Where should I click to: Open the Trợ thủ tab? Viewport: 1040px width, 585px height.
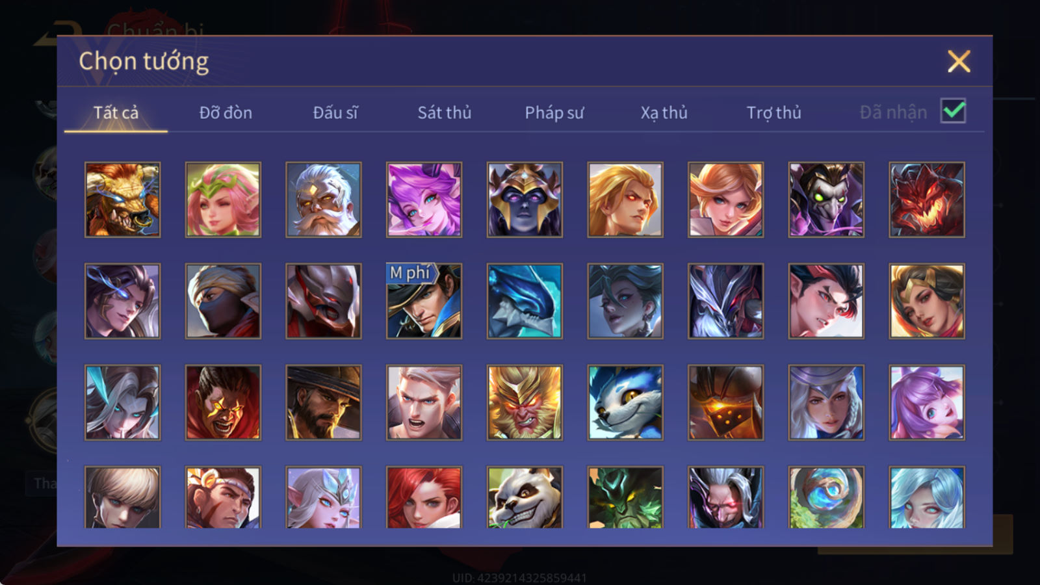pyautogui.click(x=773, y=112)
